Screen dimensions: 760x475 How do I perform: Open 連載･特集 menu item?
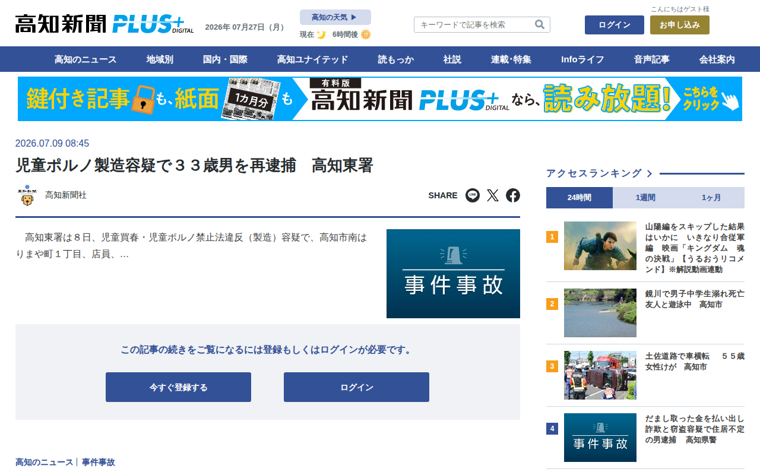511,59
